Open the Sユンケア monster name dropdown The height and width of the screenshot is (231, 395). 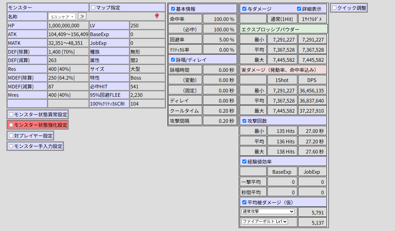[x=62, y=16]
